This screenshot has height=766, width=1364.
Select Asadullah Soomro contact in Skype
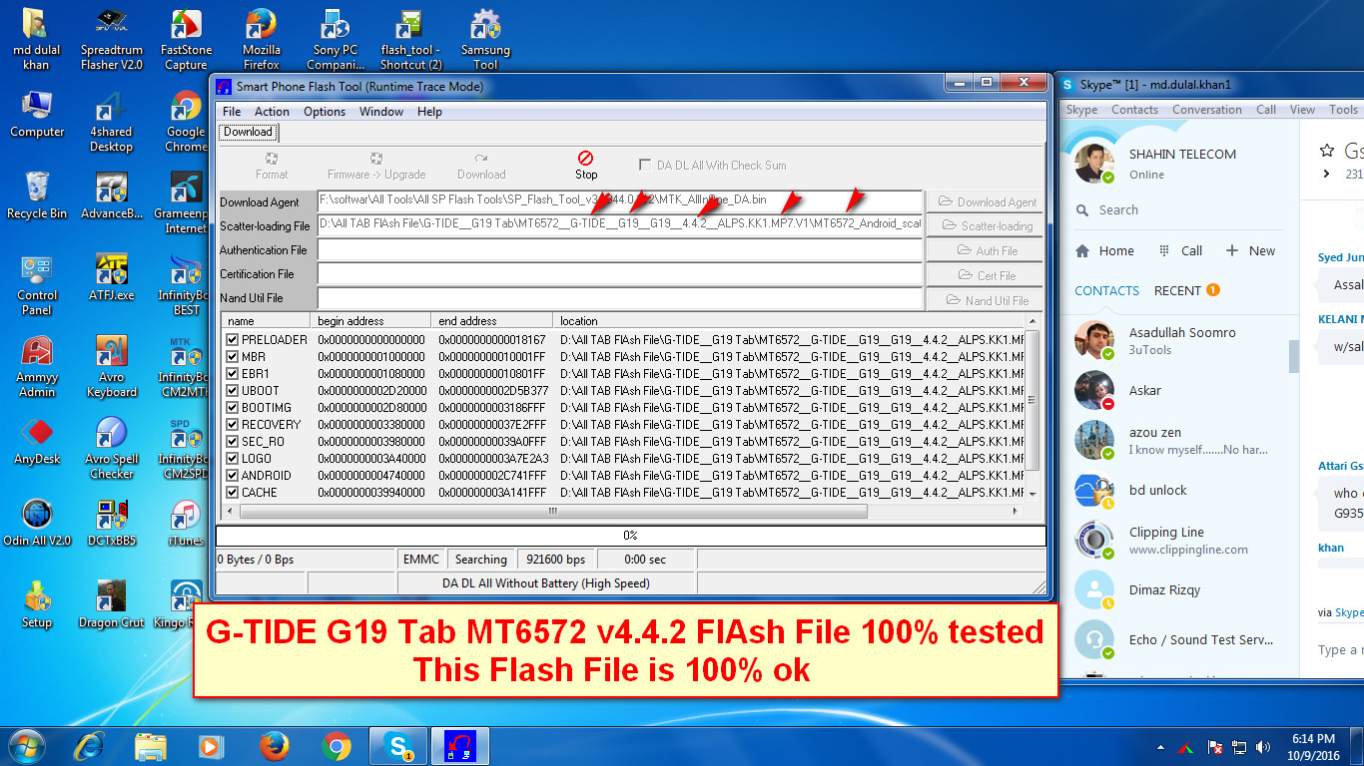coord(1181,340)
